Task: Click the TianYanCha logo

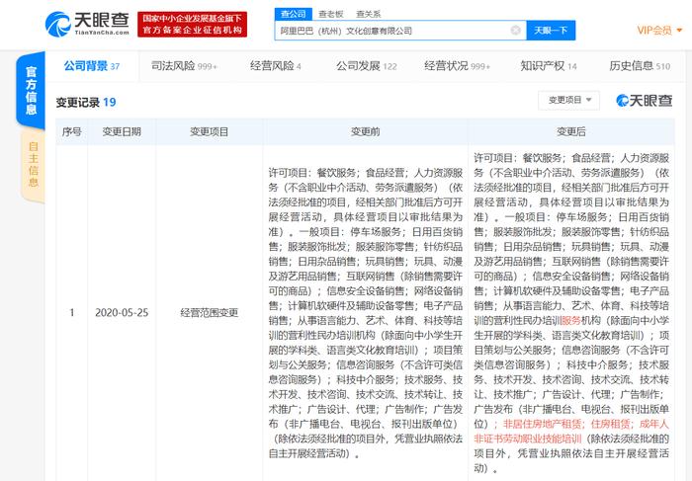Action: 87,24
